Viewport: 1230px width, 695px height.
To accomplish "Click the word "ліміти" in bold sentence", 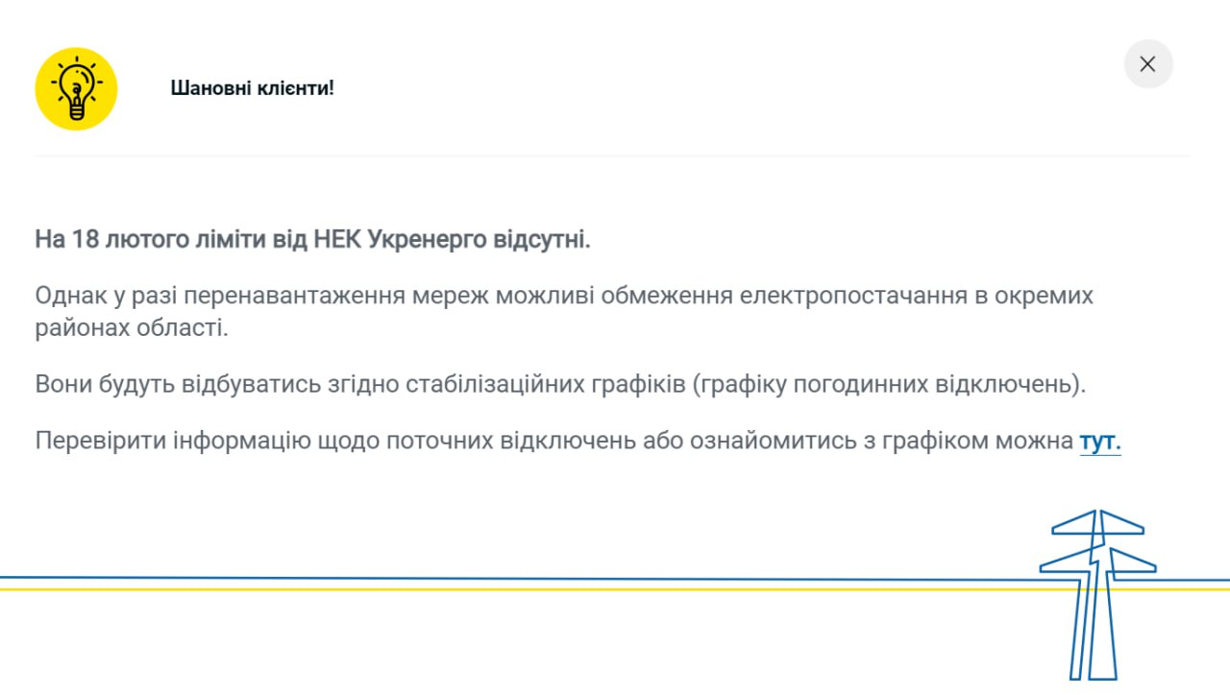I will point(220,239).
